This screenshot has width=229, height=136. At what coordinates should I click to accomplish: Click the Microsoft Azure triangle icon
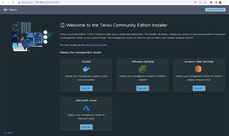pos(86,108)
